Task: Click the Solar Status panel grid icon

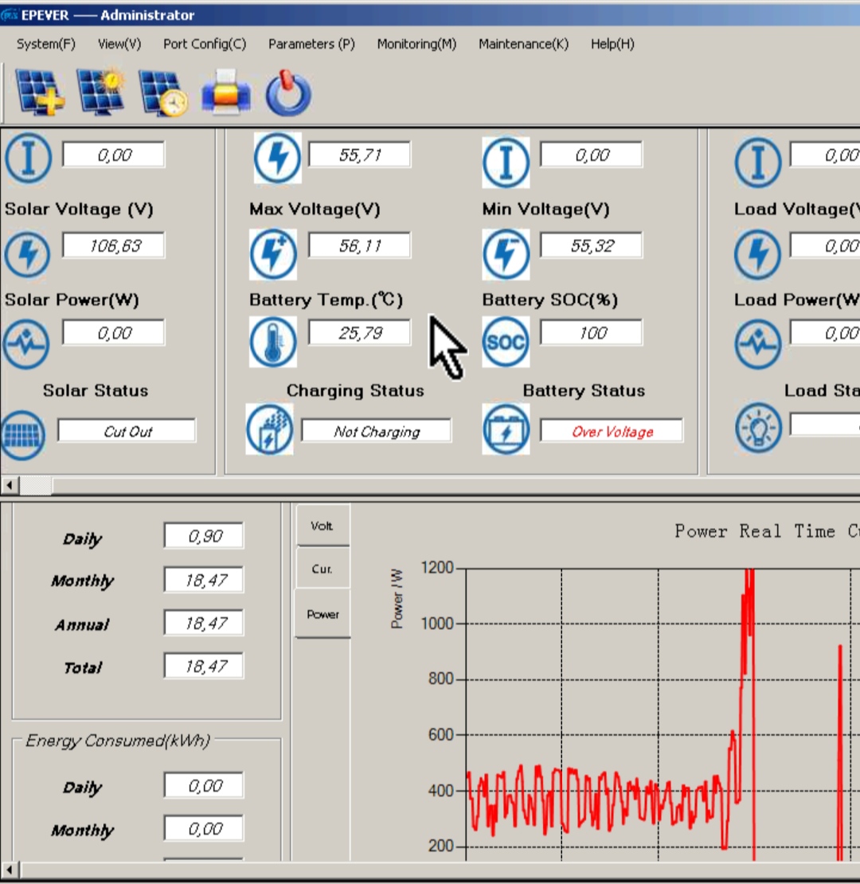Action: point(23,435)
